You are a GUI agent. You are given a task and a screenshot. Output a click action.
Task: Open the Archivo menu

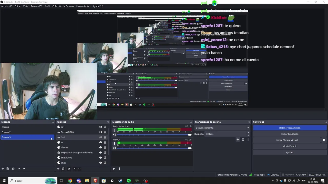pos(7,6)
